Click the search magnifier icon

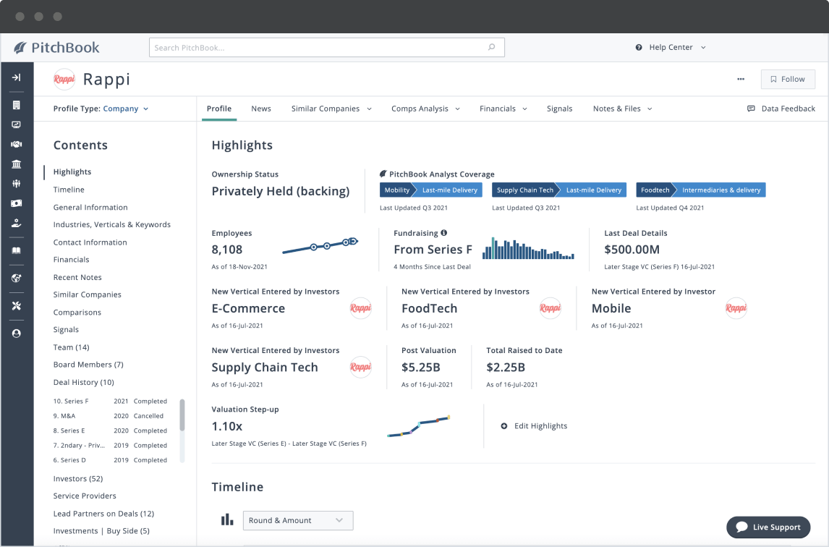(492, 47)
